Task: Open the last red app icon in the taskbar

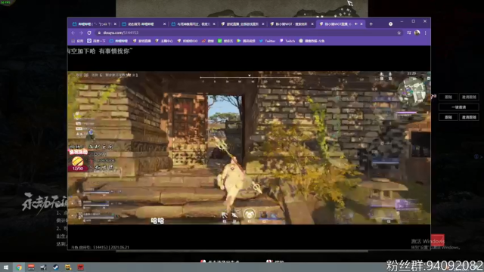Action: coord(81,267)
